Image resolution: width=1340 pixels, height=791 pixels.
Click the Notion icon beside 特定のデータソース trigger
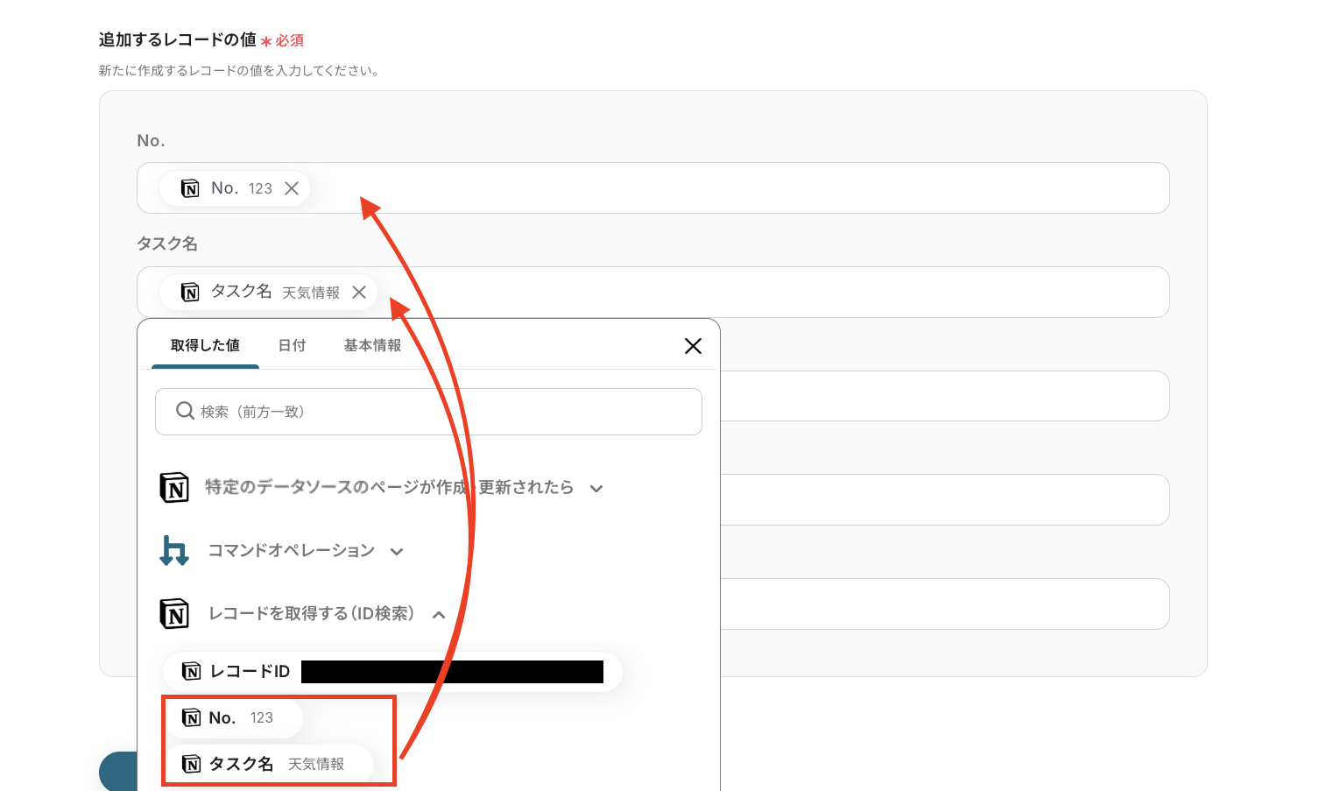pos(174,488)
